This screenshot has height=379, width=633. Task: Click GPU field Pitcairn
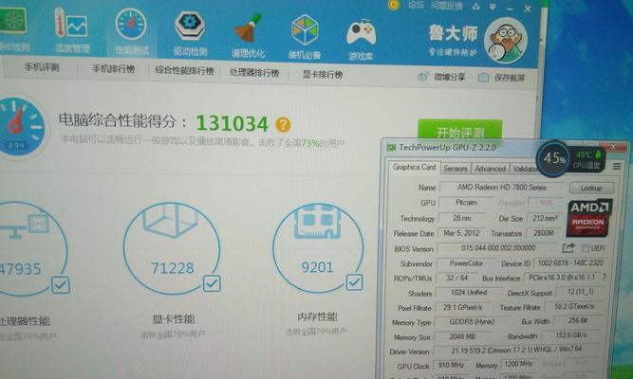[466, 203]
